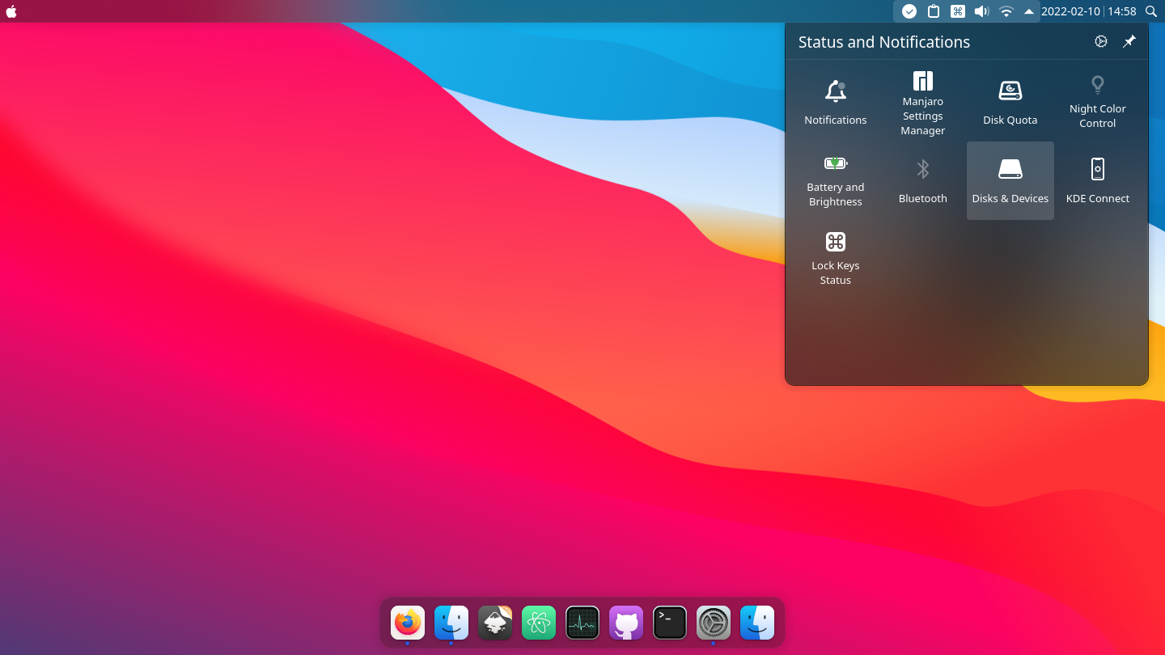
Task: Open Disks & Devices entry
Action: (1010, 180)
